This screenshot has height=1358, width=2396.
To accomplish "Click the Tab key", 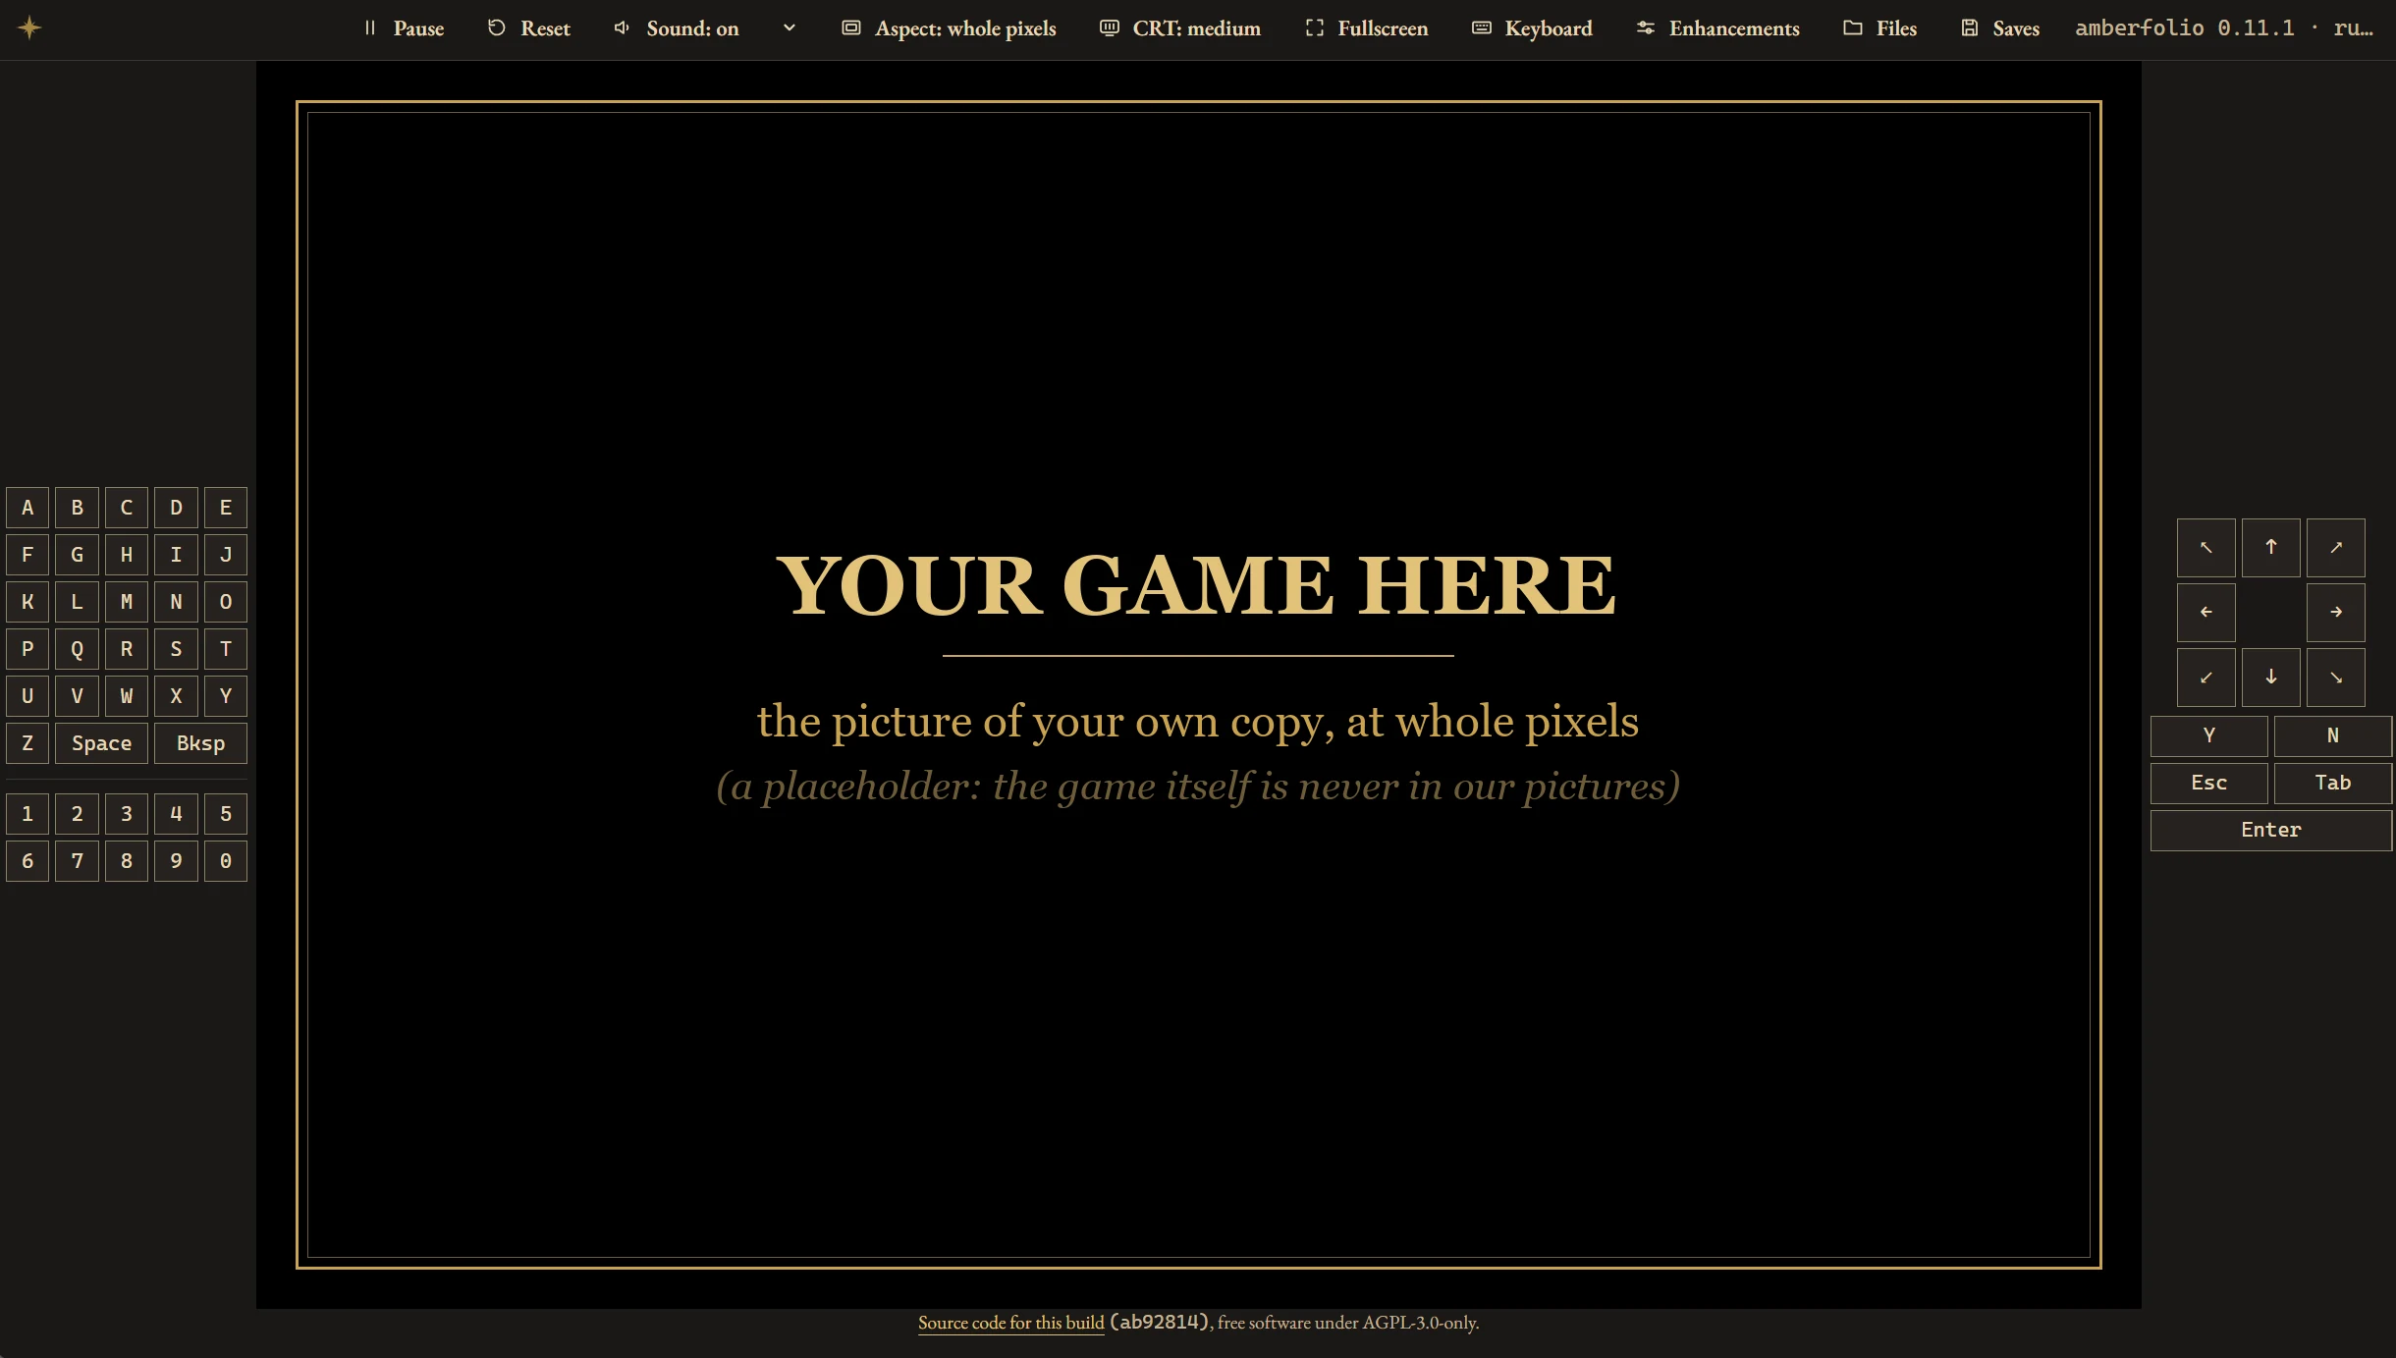I will point(2332,783).
